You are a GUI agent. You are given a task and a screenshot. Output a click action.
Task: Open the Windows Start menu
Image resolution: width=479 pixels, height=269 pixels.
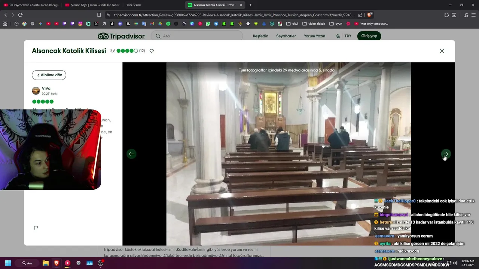point(8,263)
